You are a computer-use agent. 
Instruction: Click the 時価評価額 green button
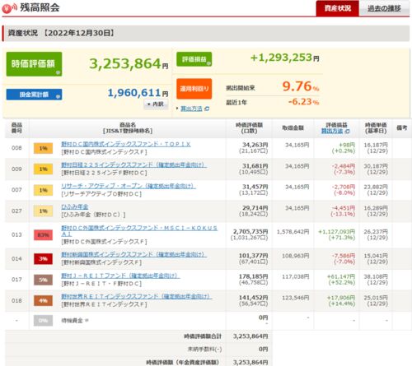34,64
